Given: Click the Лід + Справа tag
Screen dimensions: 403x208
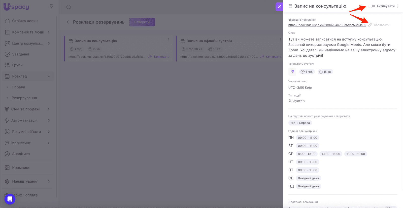Looking at the screenshot, I should tap(300, 123).
